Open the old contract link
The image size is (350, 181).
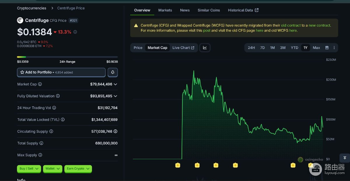(291, 25)
